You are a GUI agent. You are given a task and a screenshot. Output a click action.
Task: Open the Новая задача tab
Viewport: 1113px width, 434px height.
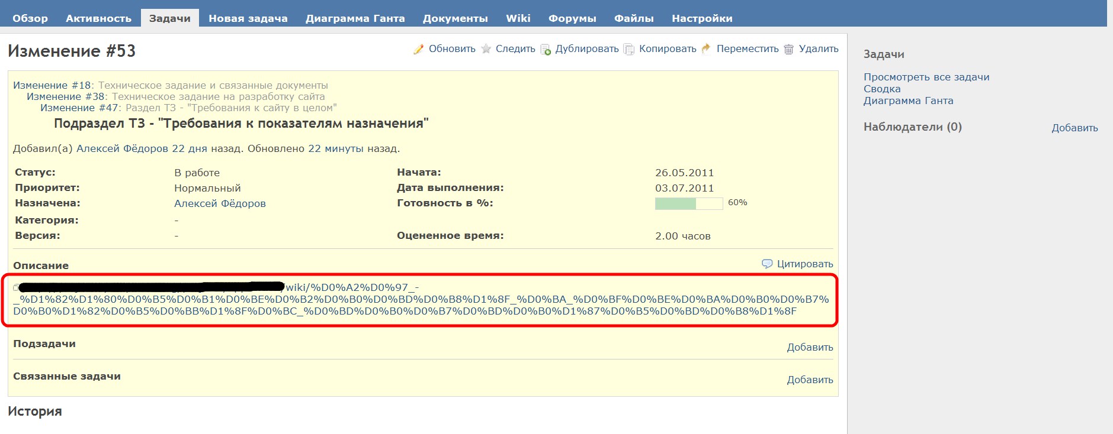[248, 18]
